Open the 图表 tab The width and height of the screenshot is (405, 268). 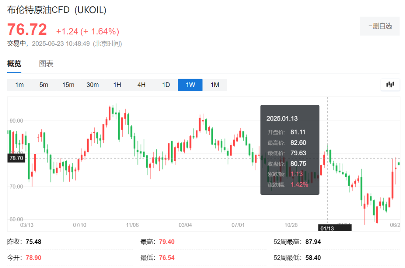tap(46, 64)
